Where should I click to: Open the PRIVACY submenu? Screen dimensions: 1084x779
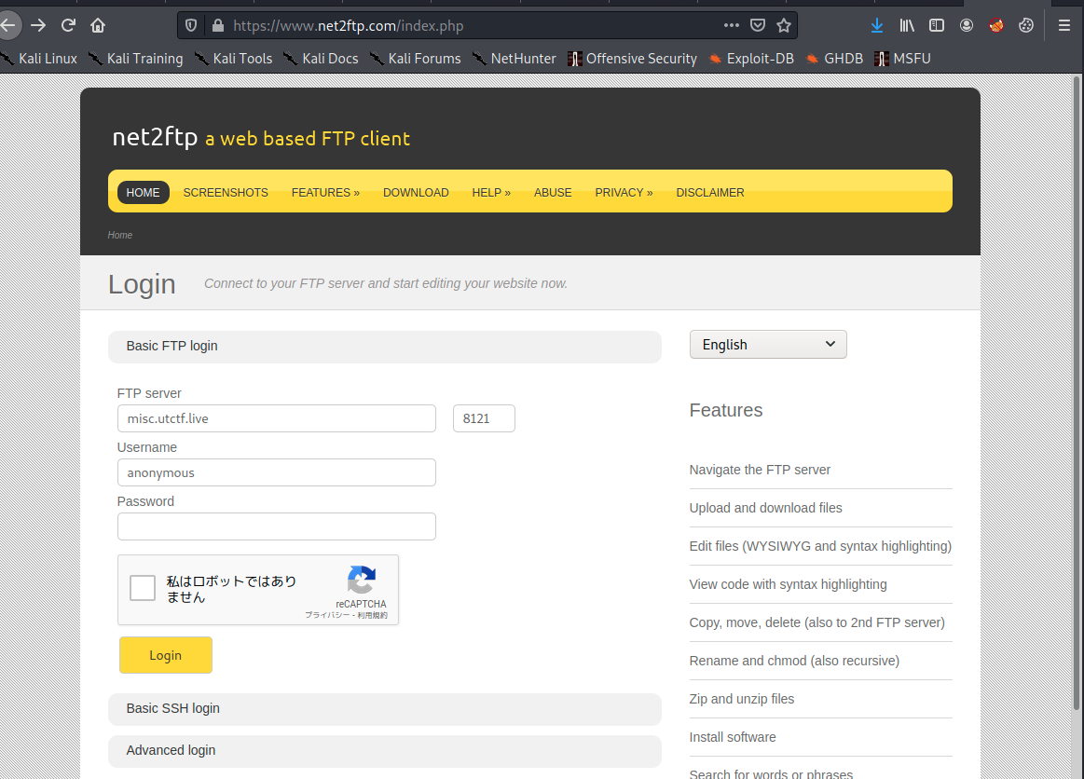pos(624,192)
